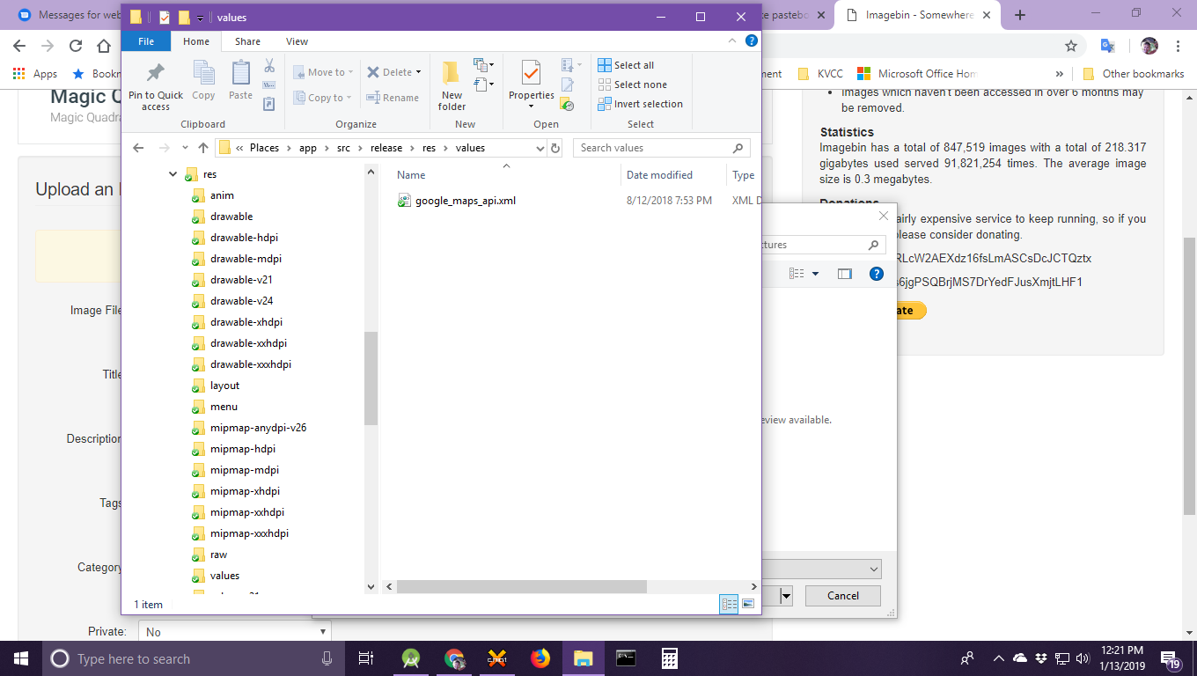
Task: Bookmark this page with star icon
Action: pyautogui.click(x=1071, y=46)
